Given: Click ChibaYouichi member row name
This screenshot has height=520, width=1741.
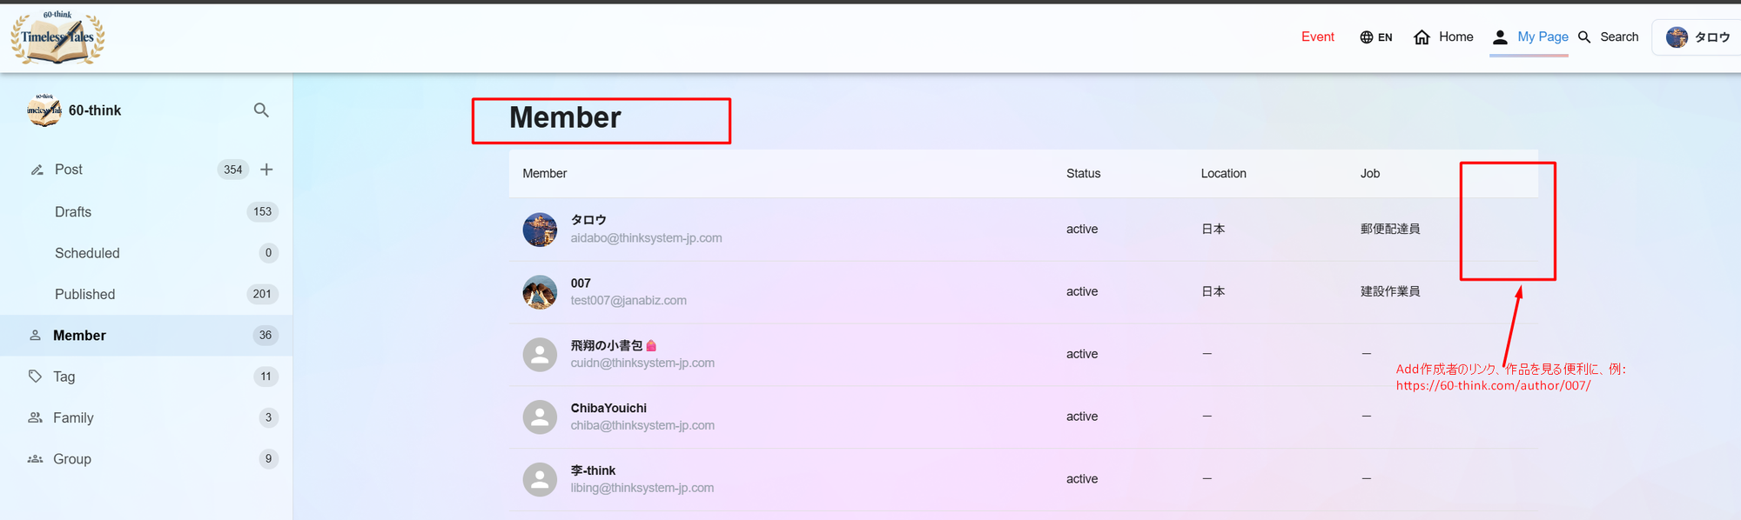Looking at the screenshot, I should point(608,409).
